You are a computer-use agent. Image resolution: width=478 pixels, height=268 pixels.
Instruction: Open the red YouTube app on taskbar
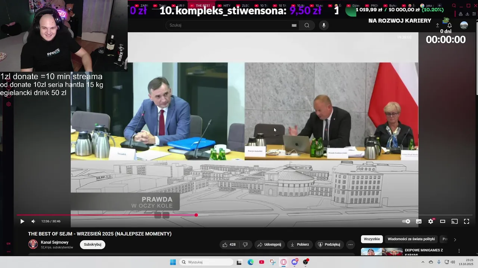[261, 262]
